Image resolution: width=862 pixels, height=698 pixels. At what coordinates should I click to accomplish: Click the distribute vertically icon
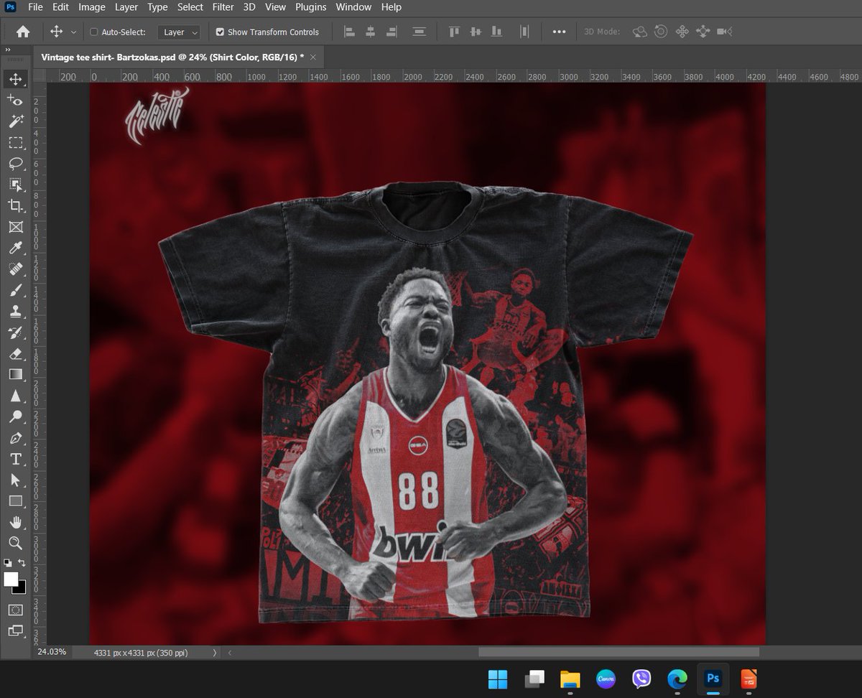pos(420,32)
